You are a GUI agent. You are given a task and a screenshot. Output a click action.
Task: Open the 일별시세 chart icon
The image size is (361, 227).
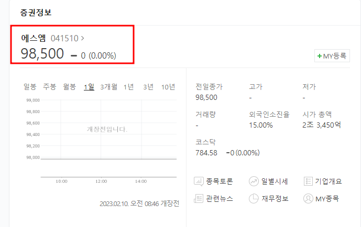[254, 181]
